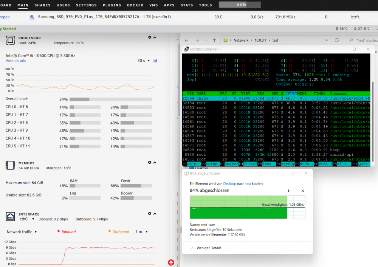Viewport: 378px width, 267px height.
Task: Open the eth0 interface dropdown
Action: point(27,219)
